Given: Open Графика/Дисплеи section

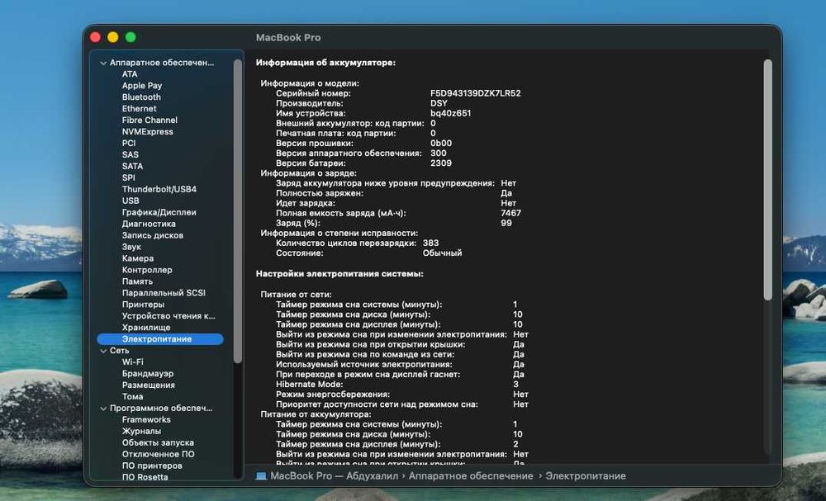Looking at the screenshot, I should pos(159,213).
